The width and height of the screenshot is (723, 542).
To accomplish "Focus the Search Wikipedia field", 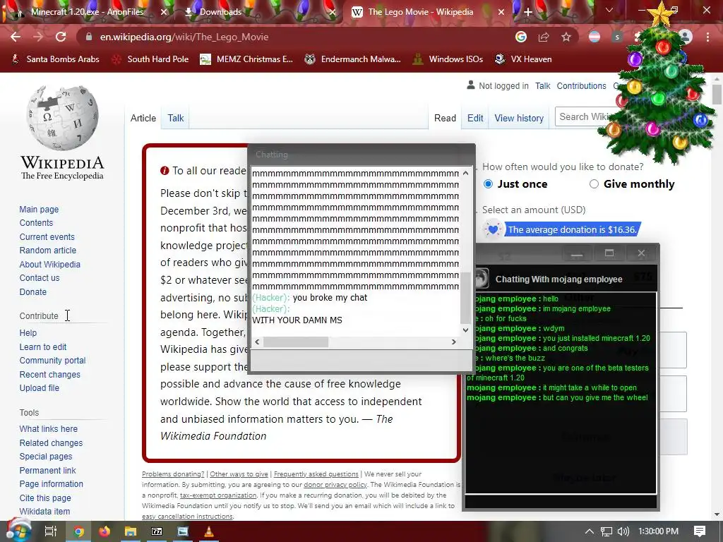I will click(584, 117).
